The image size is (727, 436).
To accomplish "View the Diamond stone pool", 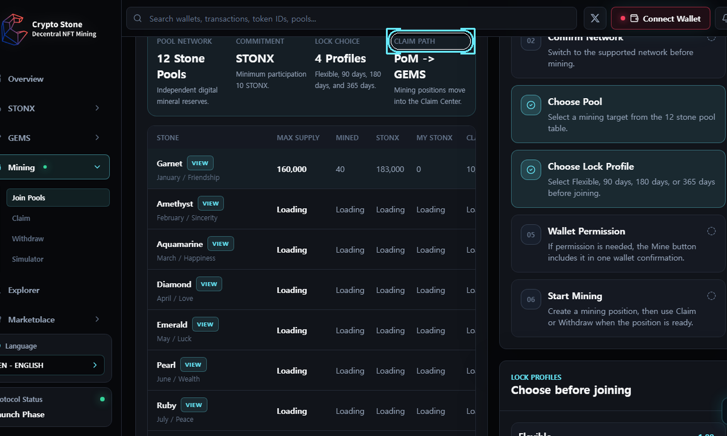I will click(209, 284).
